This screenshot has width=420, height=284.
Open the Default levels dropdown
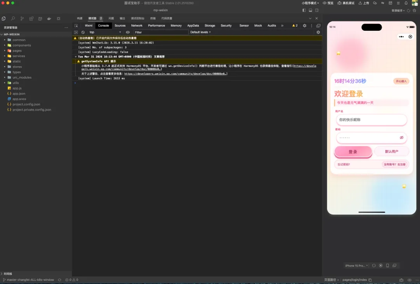click(200, 32)
